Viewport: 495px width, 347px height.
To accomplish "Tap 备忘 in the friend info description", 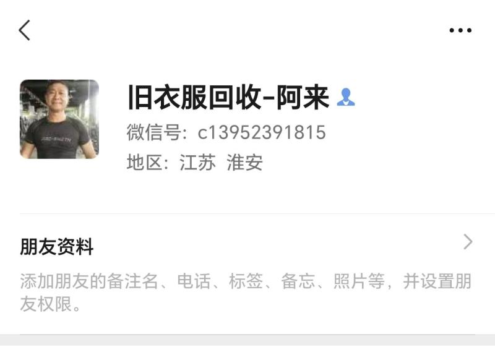I will [298, 281].
